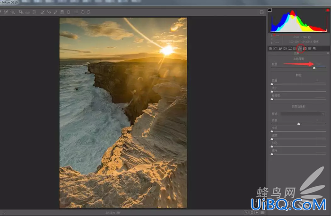Select the Graduated Filter tool

[62, 12]
